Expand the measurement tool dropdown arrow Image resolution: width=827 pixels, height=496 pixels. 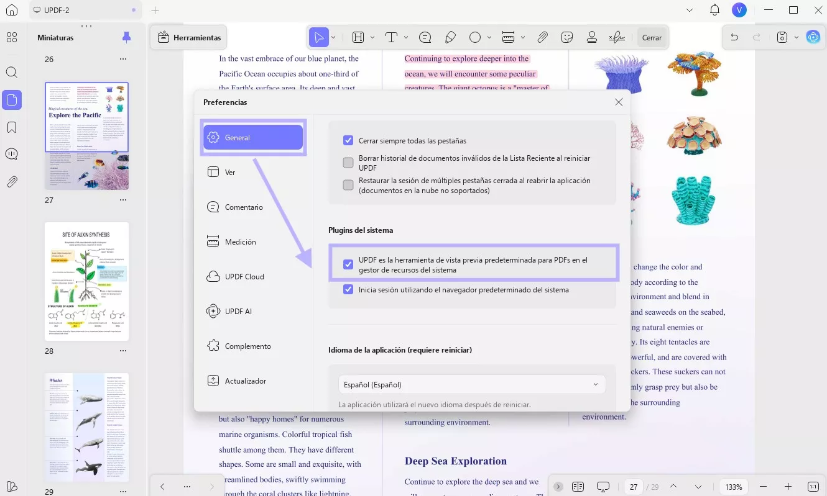click(x=523, y=38)
